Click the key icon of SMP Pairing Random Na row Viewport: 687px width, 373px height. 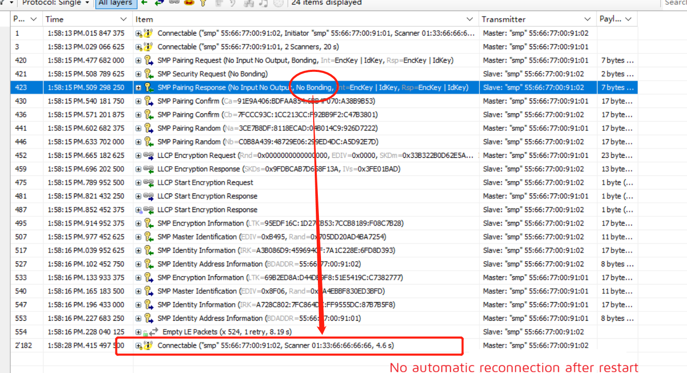coord(149,128)
